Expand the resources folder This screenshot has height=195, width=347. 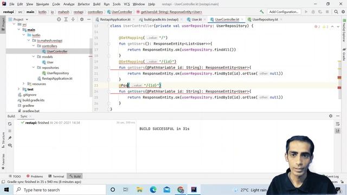[24, 84]
